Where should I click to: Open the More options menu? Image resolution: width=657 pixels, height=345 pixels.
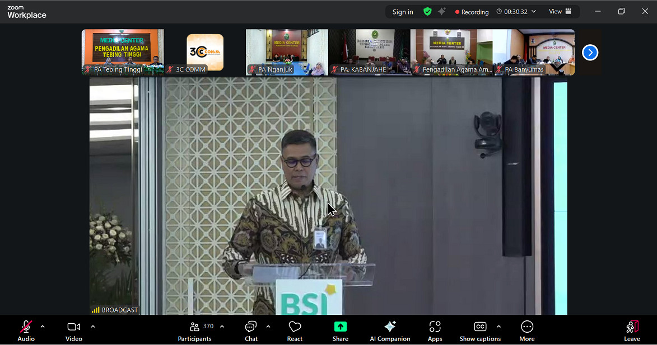pos(526,330)
